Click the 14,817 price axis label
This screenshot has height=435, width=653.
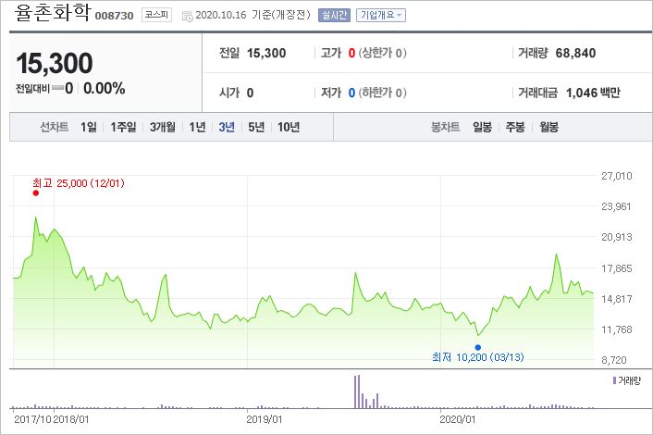pos(616,299)
